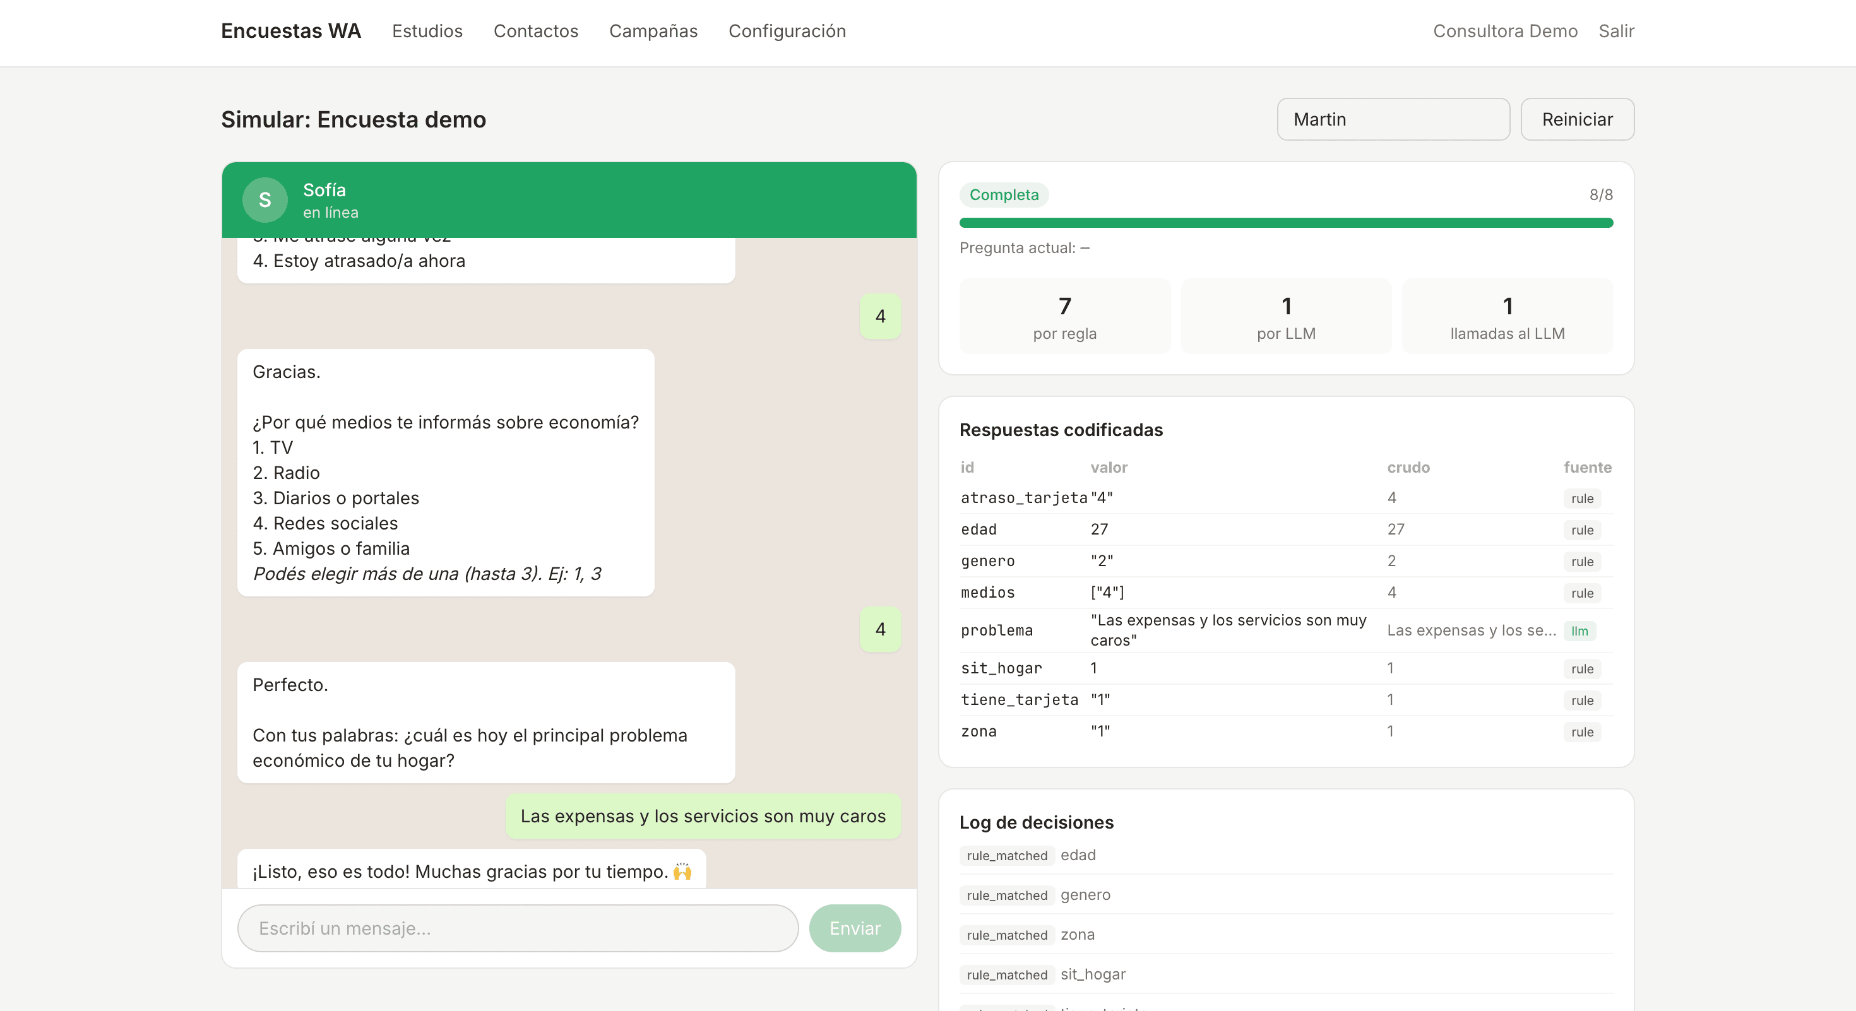Click the rule_matched edad log entry
Image resolution: width=1856 pixels, height=1011 pixels.
1286,856
